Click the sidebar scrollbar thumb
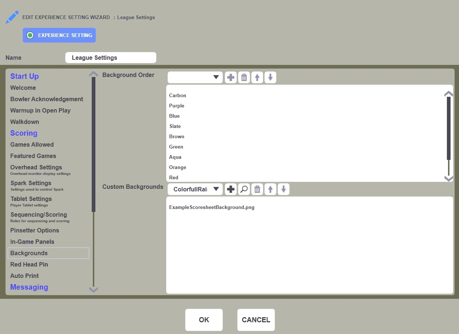The width and height of the screenshot is (459, 334). click(x=94, y=144)
